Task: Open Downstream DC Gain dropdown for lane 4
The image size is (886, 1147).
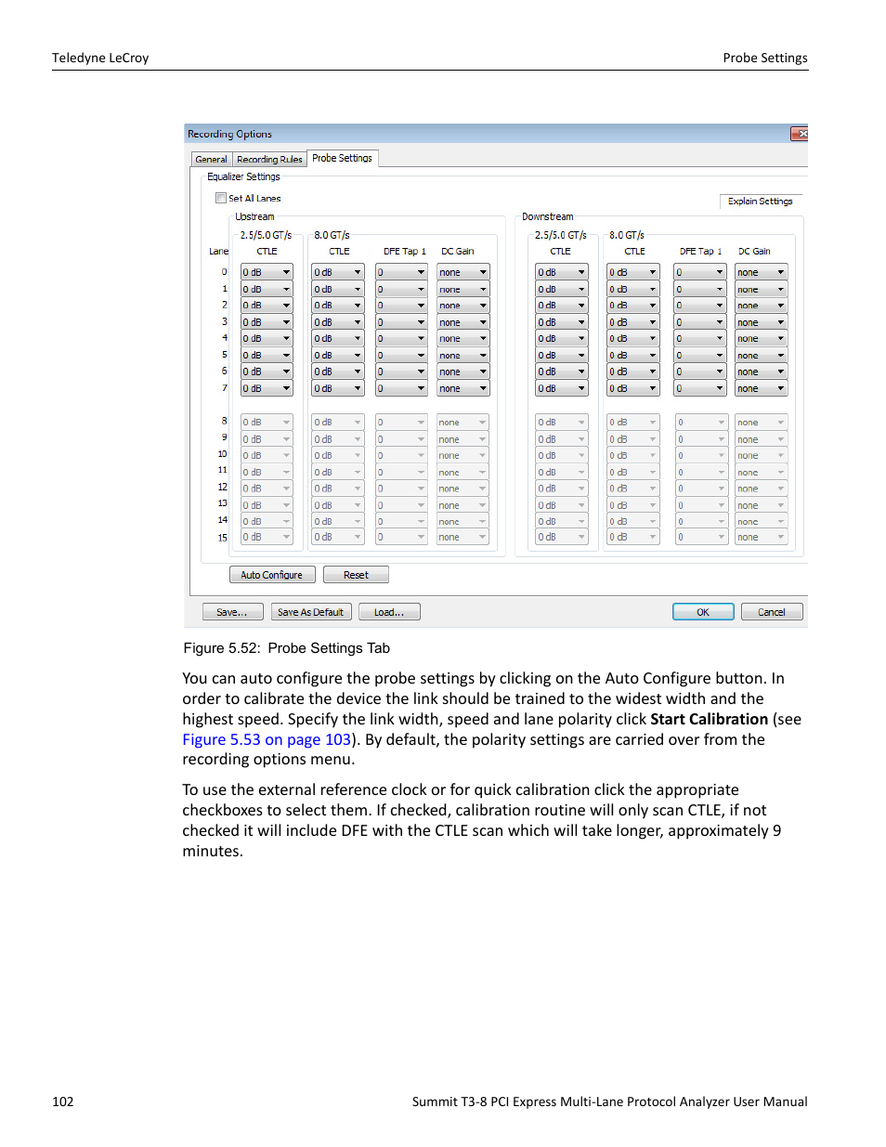Action: click(x=762, y=338)
